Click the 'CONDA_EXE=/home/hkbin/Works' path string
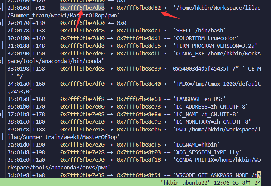The height and width of the screenshot is (186, 271). pos(217,53)
